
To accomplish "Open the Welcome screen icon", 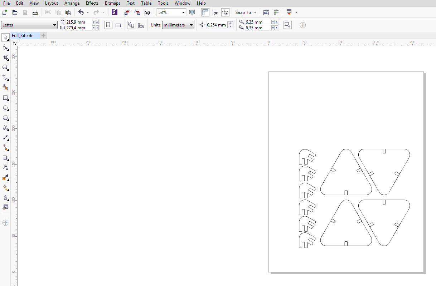I will (x=266, y=12).
